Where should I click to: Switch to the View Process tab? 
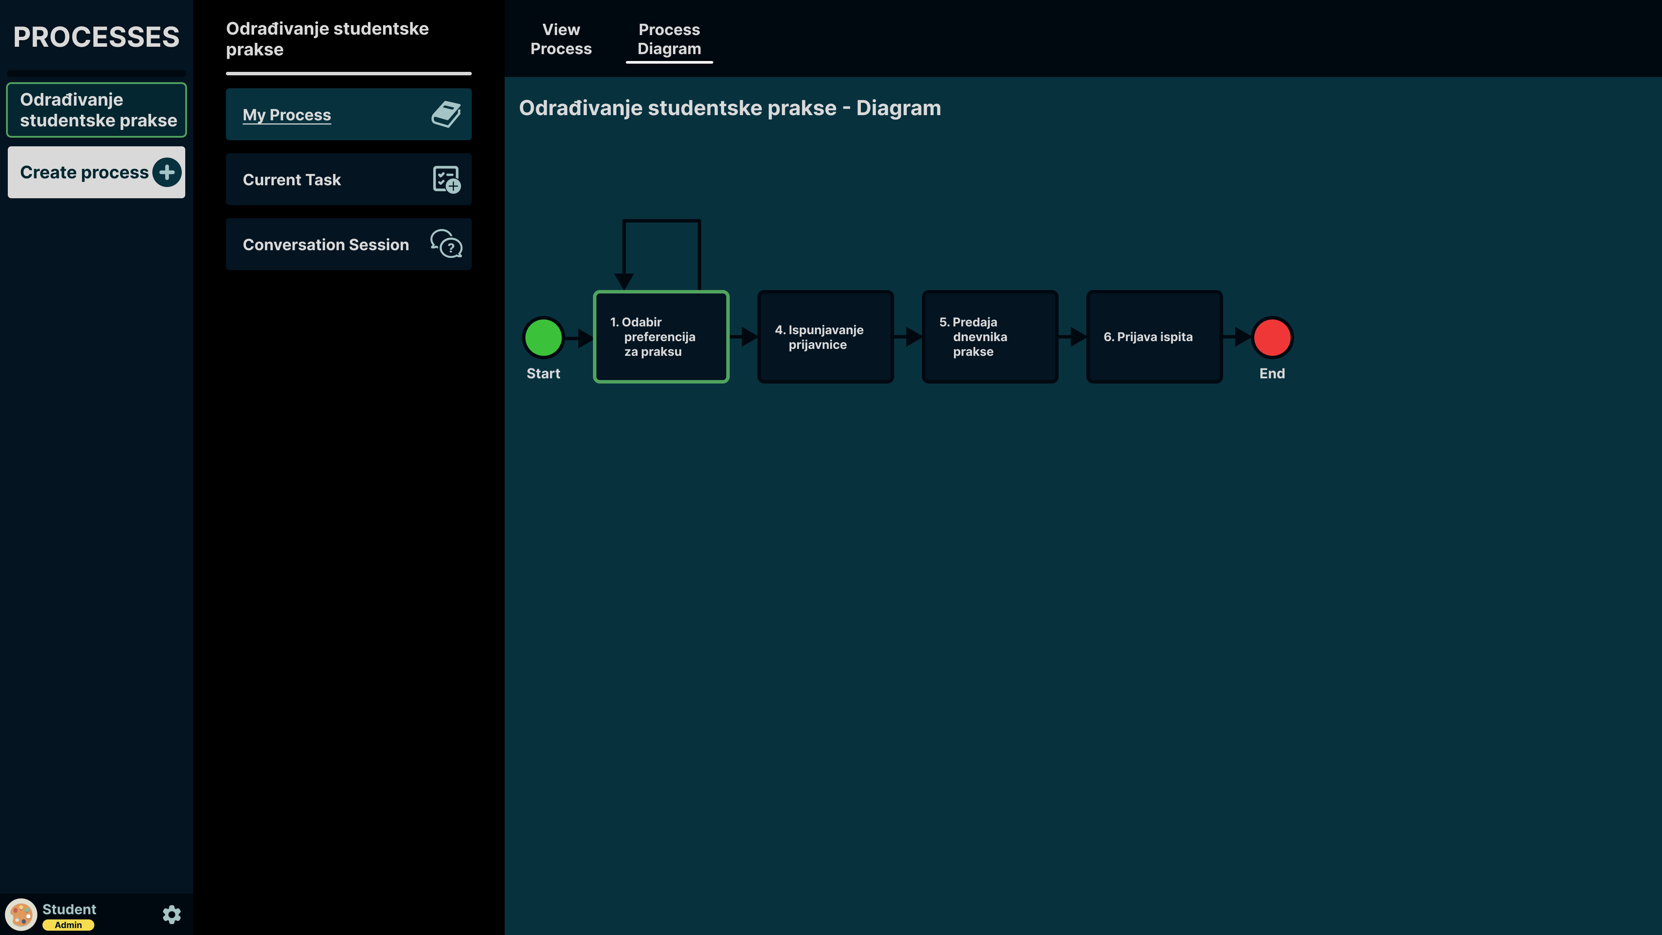(560, 39)
